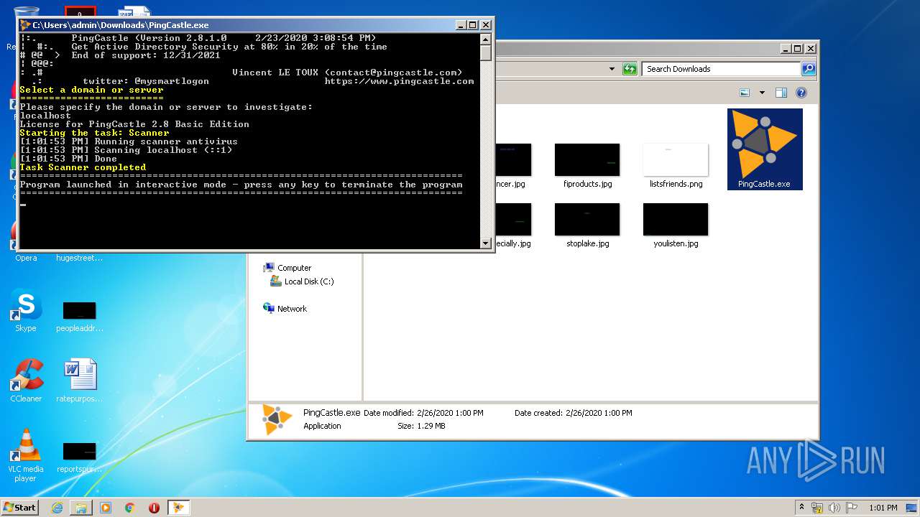Click the Start button
Viewport: 920px width, 517px height.
click(20, 508)
